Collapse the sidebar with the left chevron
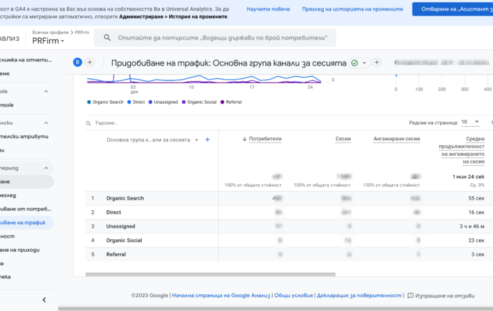The width and height of the screenshot is (493, 311). click(44, 300)
